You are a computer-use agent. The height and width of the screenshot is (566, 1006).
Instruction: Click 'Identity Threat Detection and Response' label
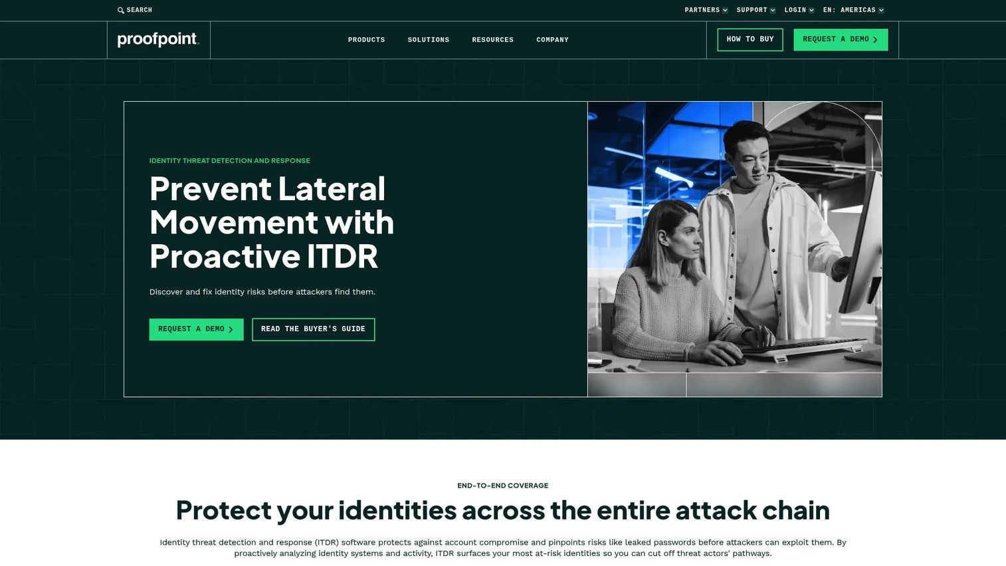coord(230,161)
